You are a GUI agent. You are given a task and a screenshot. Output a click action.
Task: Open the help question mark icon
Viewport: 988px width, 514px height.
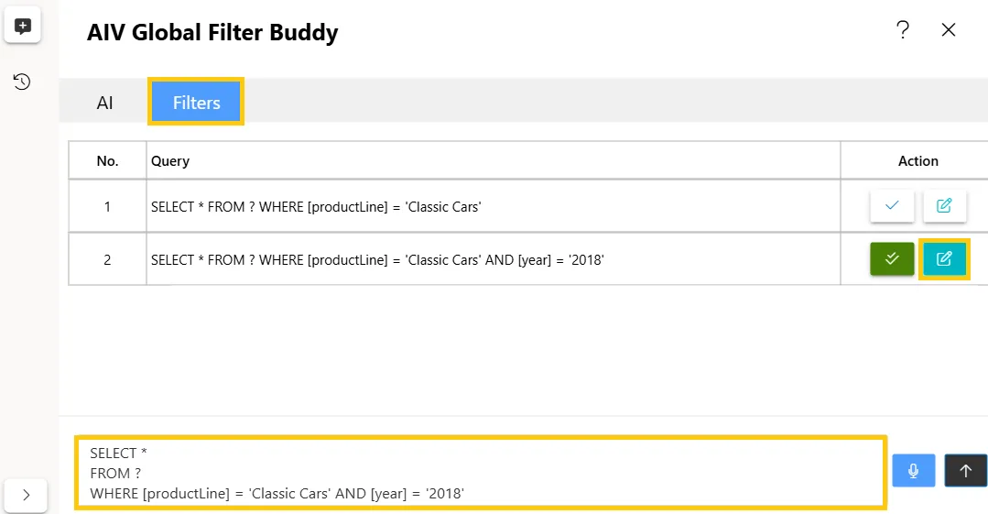click(x=903, y=29)
